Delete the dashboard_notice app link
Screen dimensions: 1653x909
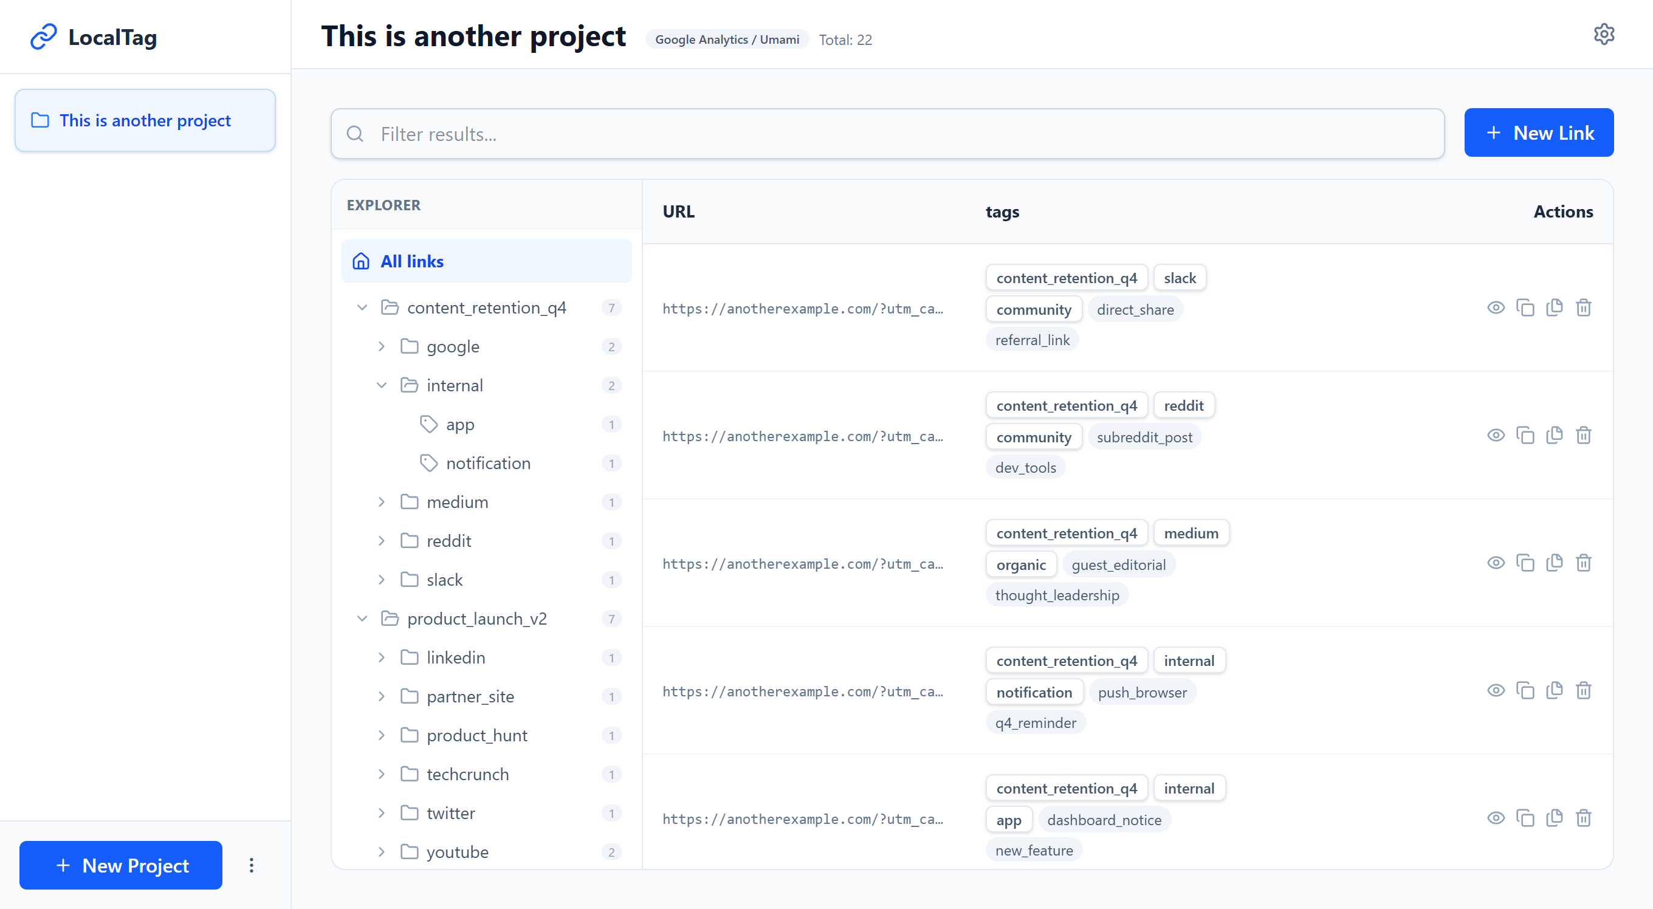point(1583,818)
